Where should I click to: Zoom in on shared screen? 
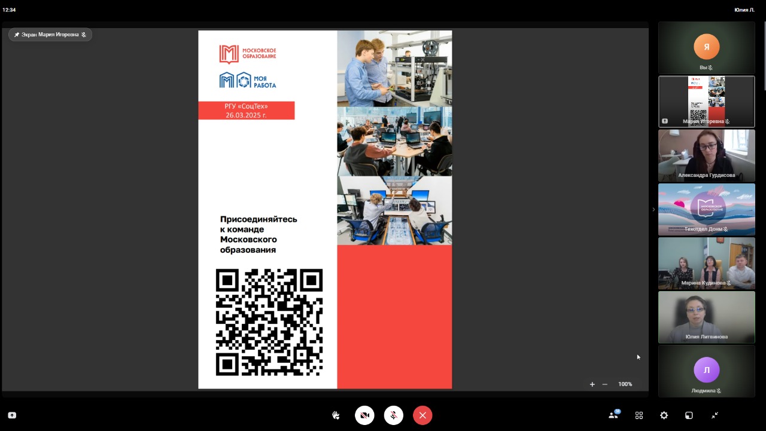[x=592, y=384]
